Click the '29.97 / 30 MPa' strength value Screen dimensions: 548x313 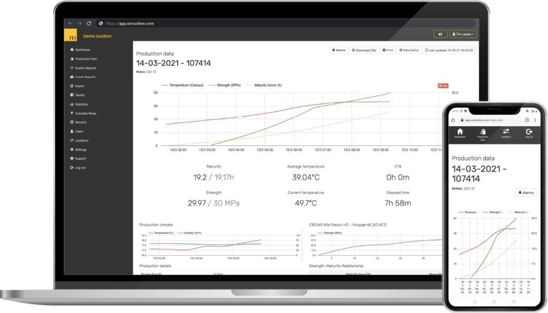[x=214, y=203]
